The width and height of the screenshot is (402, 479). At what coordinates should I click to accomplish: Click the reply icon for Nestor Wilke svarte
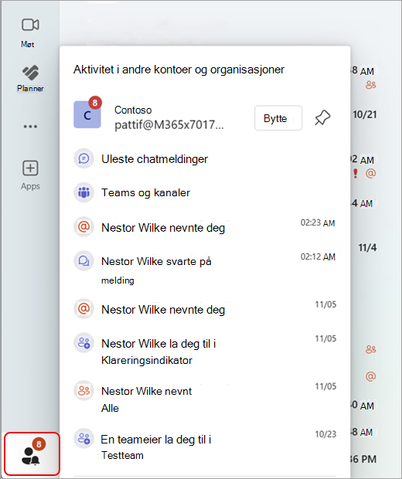[83, 261]
